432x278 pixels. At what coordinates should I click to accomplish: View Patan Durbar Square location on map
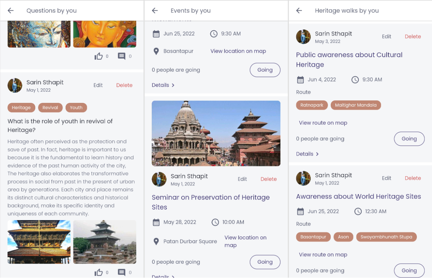coord(245,241)
